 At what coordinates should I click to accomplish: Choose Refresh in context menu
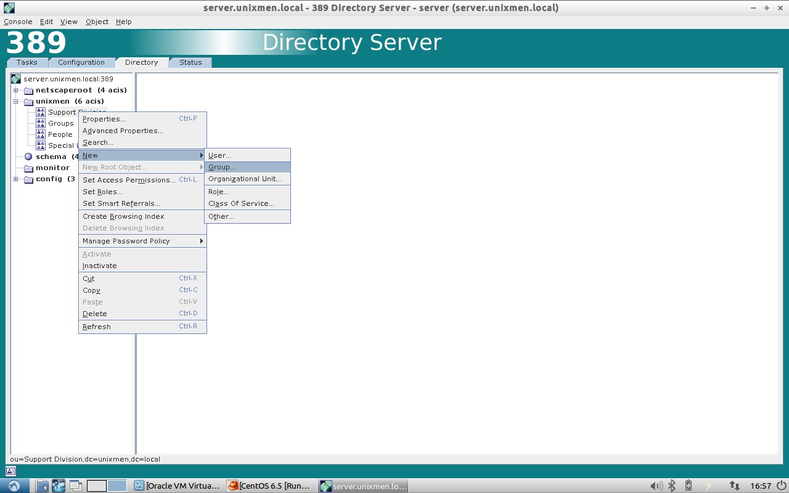(142, 327)
